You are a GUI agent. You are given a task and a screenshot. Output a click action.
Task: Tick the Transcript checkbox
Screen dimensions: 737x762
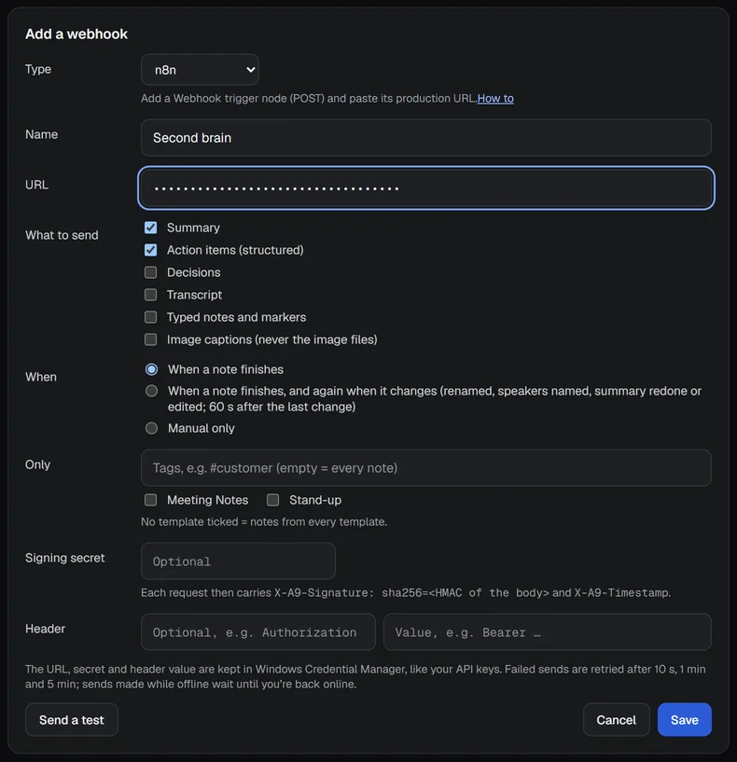click(151, 295)
